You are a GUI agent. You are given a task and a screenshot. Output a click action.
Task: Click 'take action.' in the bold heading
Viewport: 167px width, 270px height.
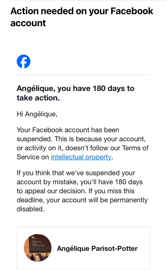coord(38,98)
